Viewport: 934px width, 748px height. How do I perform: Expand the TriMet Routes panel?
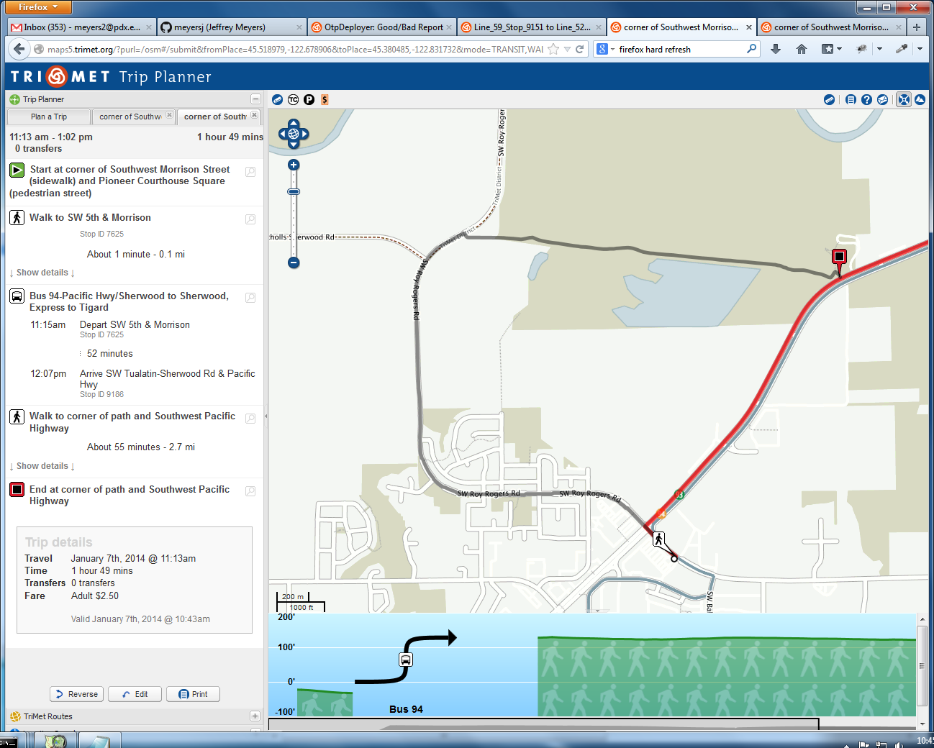click(x=255, y=716)
